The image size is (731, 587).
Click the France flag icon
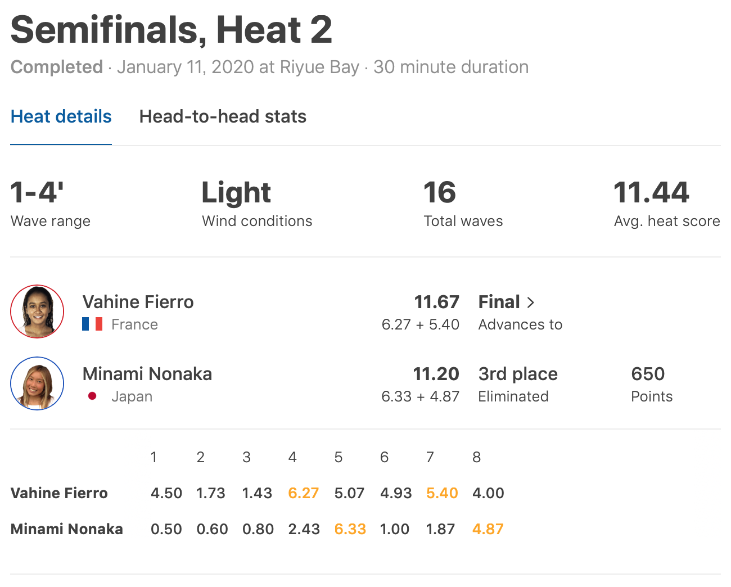[x=92, y=324]
